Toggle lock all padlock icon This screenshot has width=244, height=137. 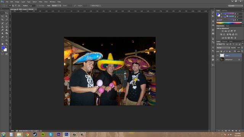pyautogui.click(x=230, y=51)
